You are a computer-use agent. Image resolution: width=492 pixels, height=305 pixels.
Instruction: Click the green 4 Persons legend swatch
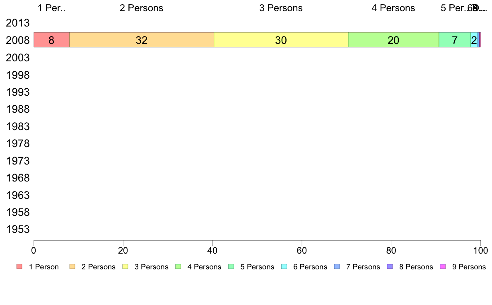tap(178, 267)
